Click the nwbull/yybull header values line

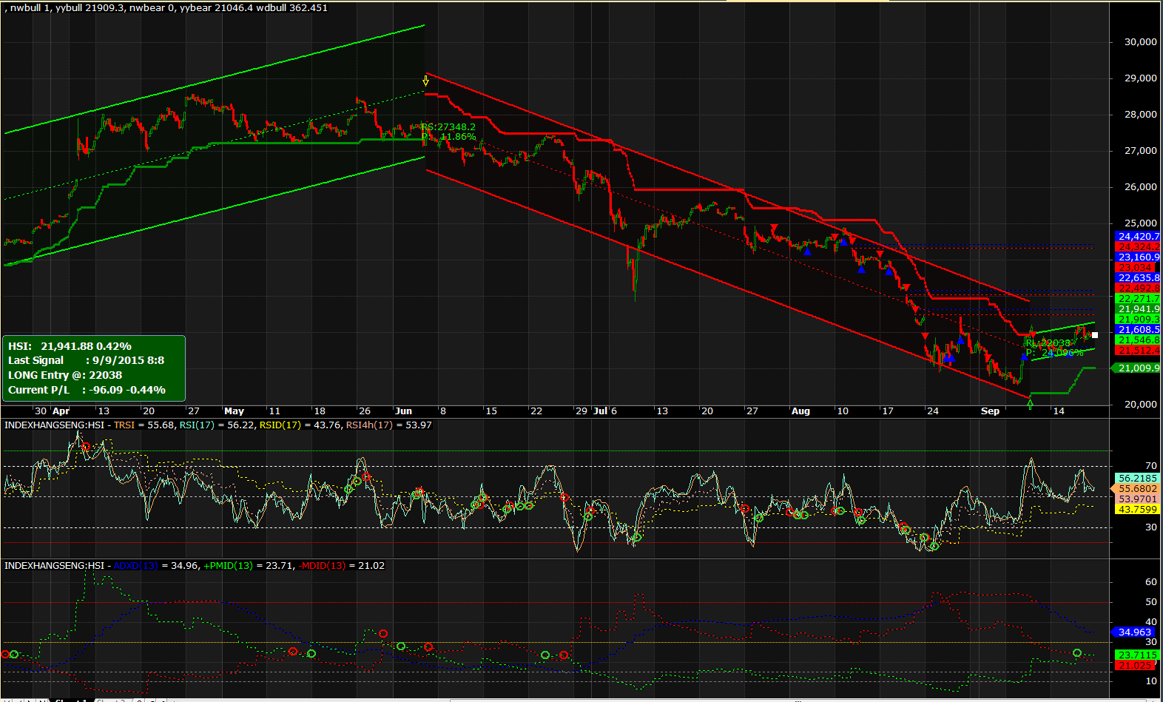(x=166, y=7)
